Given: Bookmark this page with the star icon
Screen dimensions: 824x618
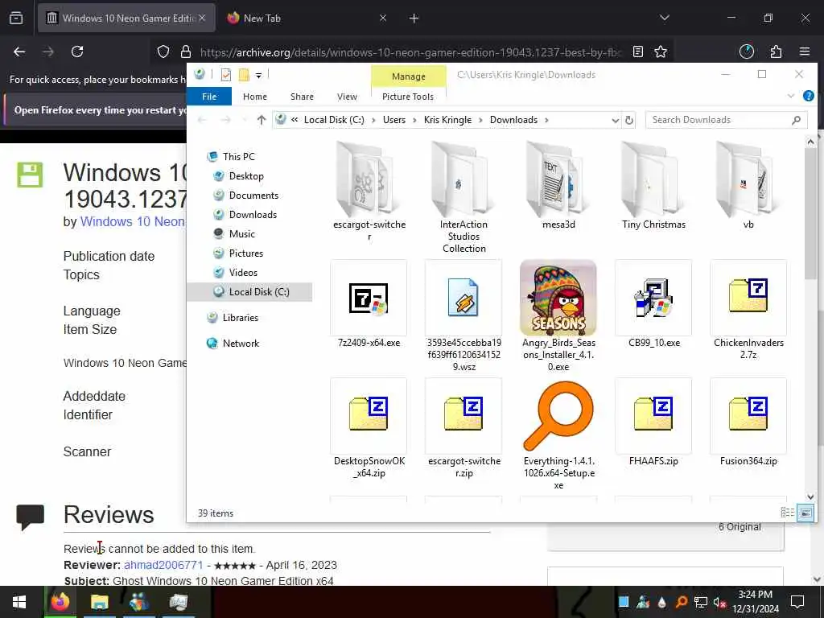Looking at the screenshot, I should [x=661, y=51].
